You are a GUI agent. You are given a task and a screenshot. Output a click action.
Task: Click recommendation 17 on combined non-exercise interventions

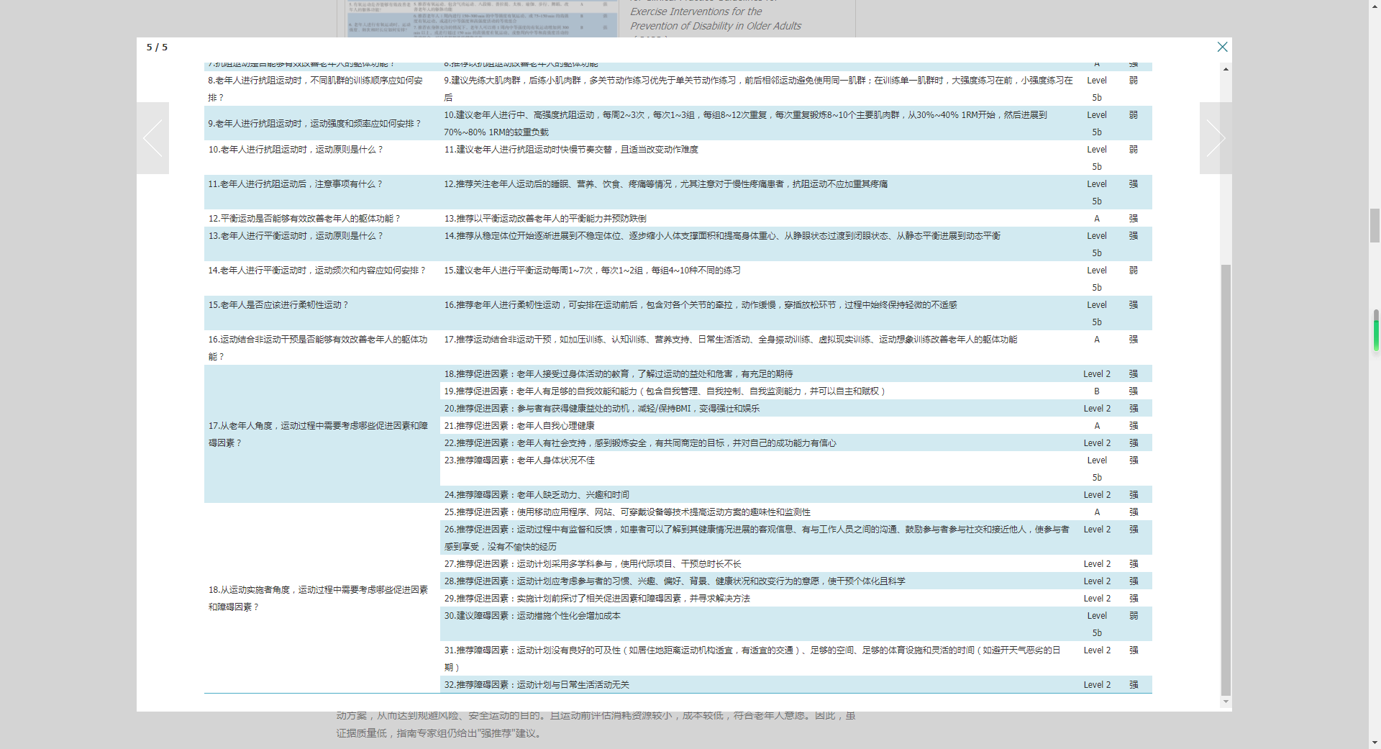[x=730, y=339]
